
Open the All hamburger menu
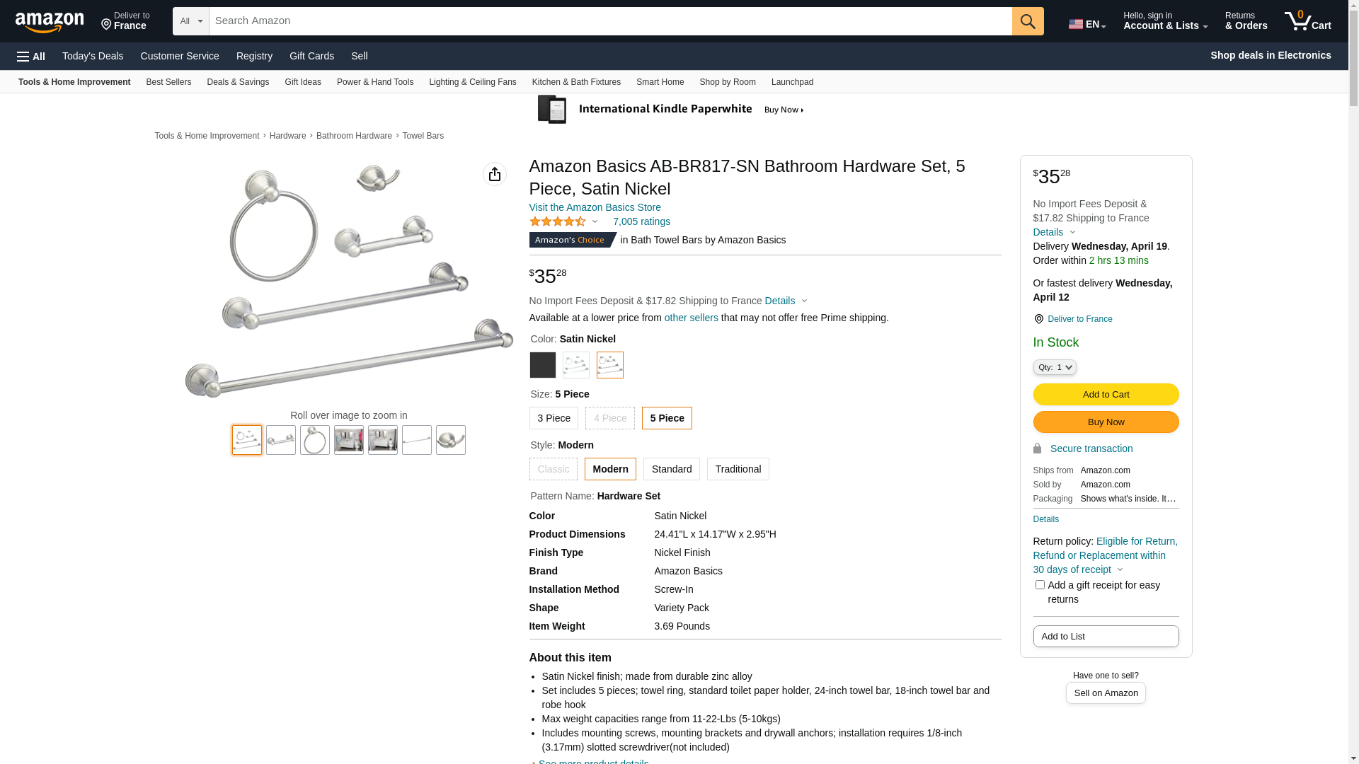pos(31,56)
